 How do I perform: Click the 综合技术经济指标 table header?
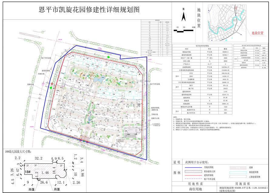[202, 45]
